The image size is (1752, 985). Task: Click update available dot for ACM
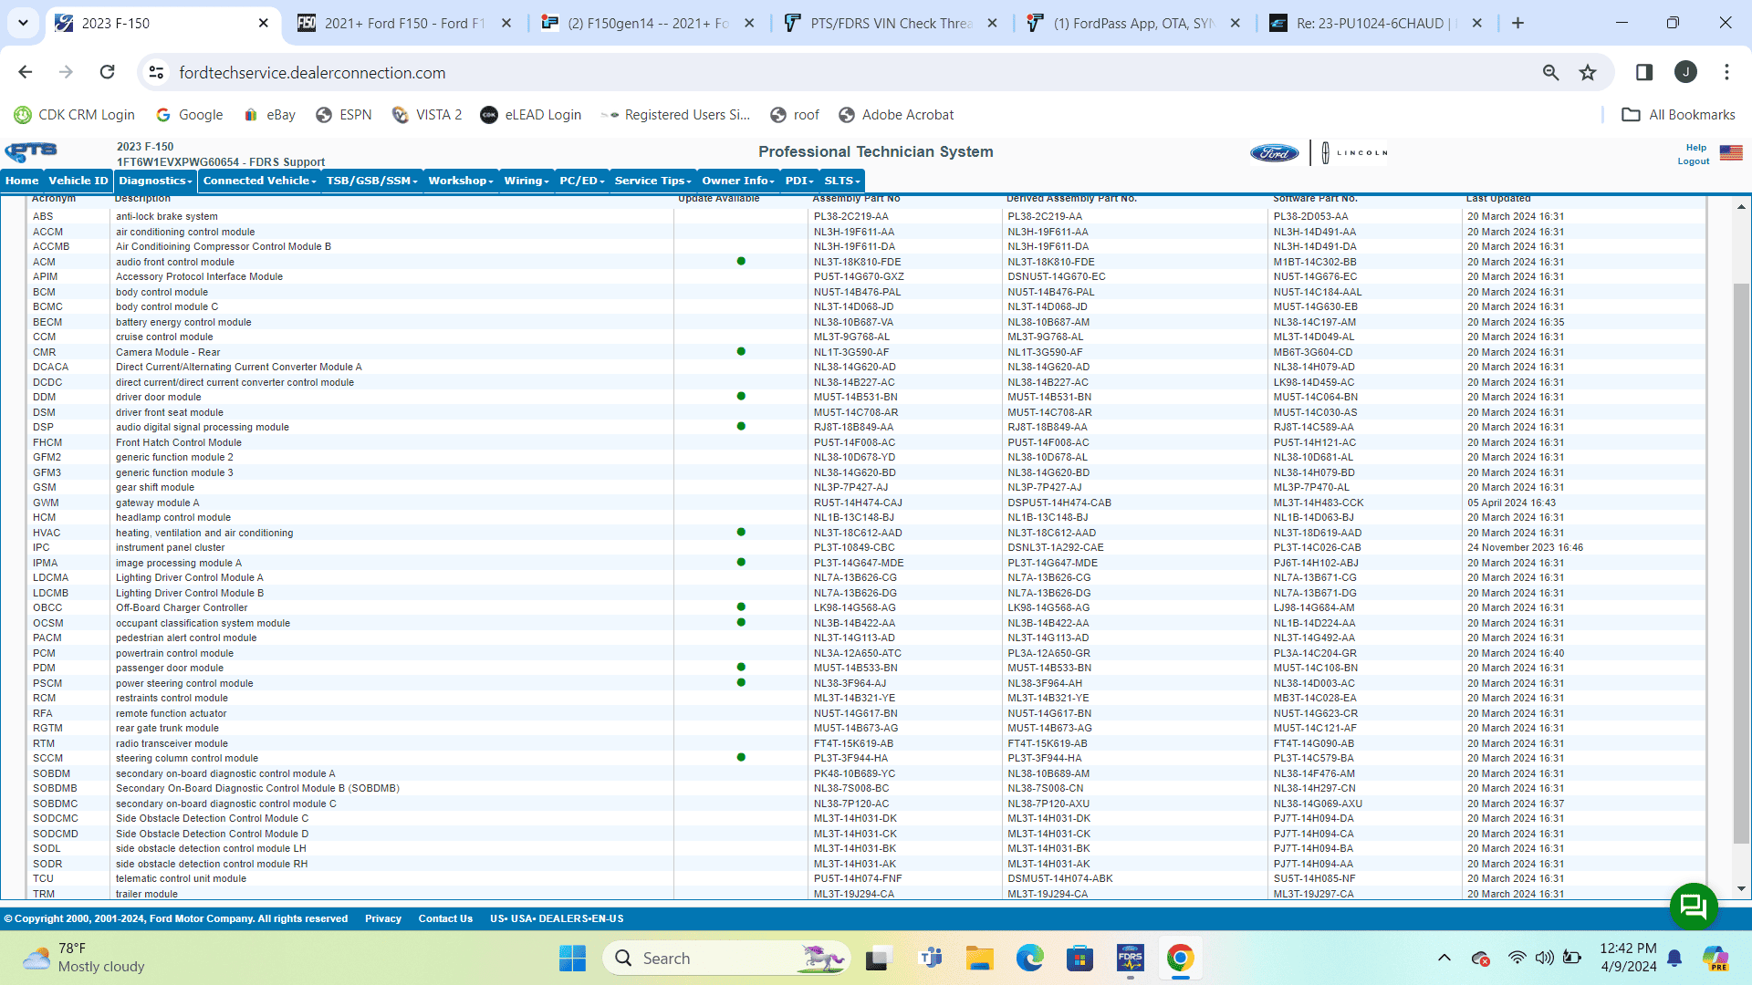pyautogui.click(x=741, y=262)
